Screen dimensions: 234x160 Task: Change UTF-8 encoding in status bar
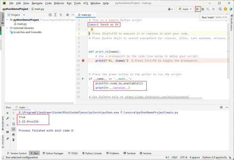coord(184,157)
